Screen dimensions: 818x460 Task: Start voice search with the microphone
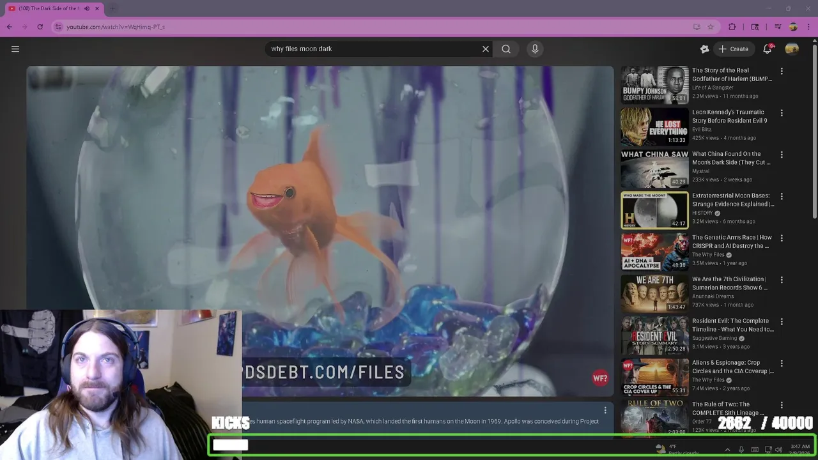click(536, 49)
